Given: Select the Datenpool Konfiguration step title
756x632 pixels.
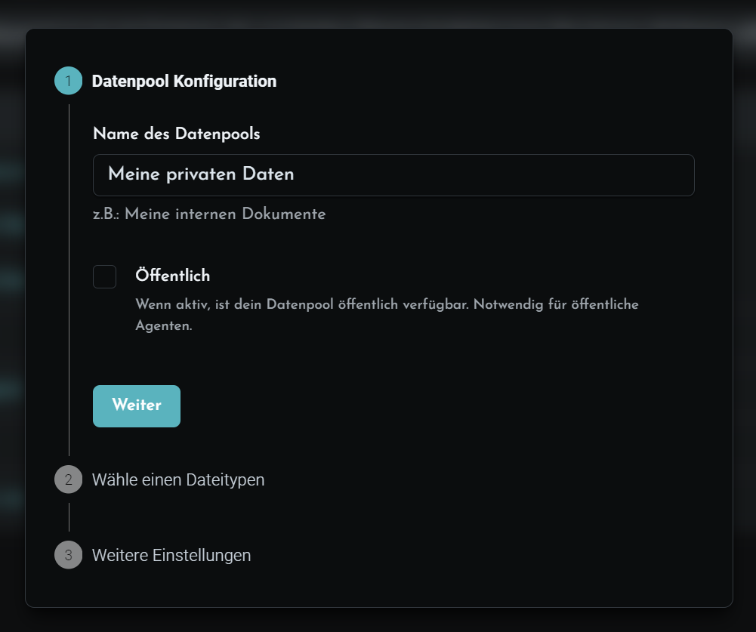Looking at the screenshot, I should (184, 81).
